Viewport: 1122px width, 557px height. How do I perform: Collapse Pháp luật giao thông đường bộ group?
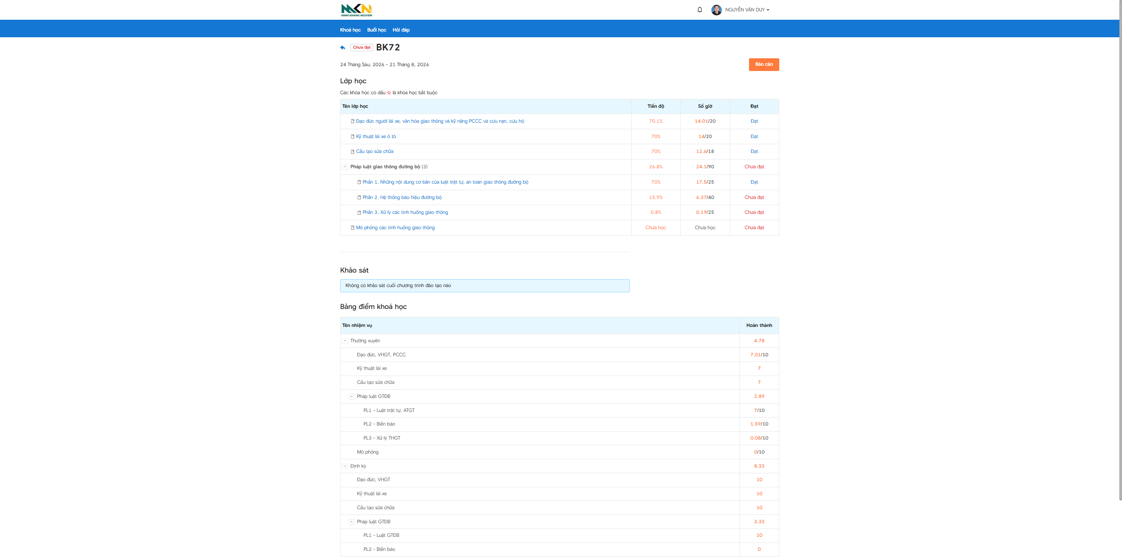click(x=345, y=167)
